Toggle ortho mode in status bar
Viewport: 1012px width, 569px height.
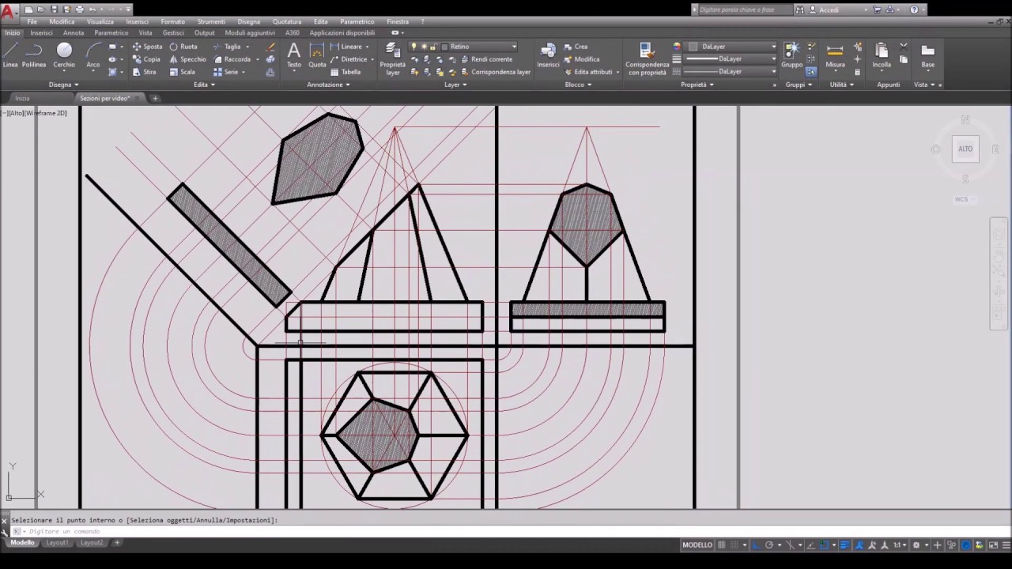pyautogui.click(x=756, y=545)
